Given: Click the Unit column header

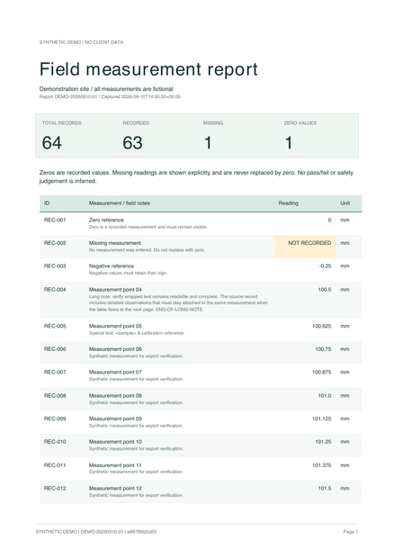Looking at the screenshot, I should pos(345,203).
